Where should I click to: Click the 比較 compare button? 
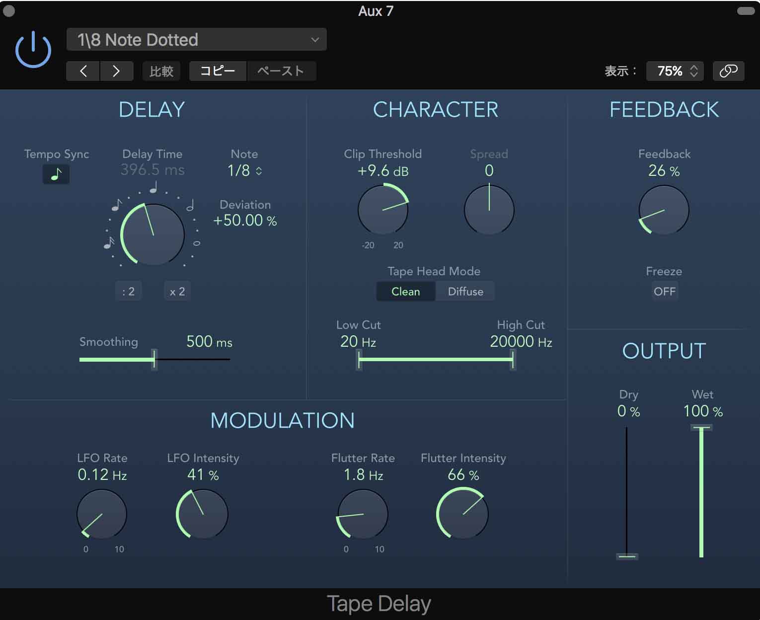tap(161, 71)
